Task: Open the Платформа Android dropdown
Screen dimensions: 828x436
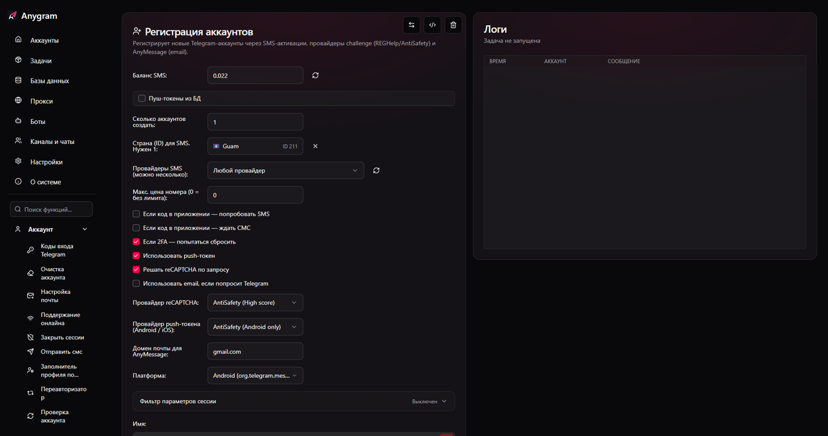Action: click(x=256, y=375)
